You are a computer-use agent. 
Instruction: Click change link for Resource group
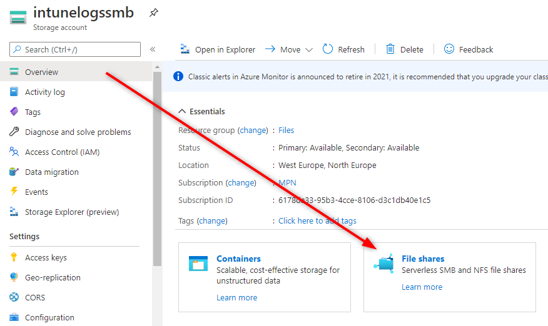click(253, 130)
